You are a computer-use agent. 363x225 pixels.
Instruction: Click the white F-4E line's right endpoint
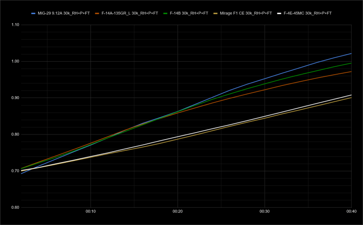[351, 95]
